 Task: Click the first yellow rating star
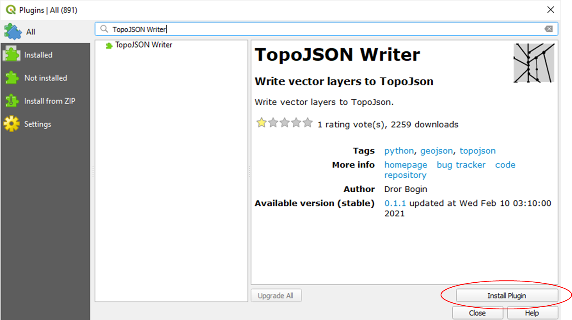pyautogui.click(x=261, y=123)
